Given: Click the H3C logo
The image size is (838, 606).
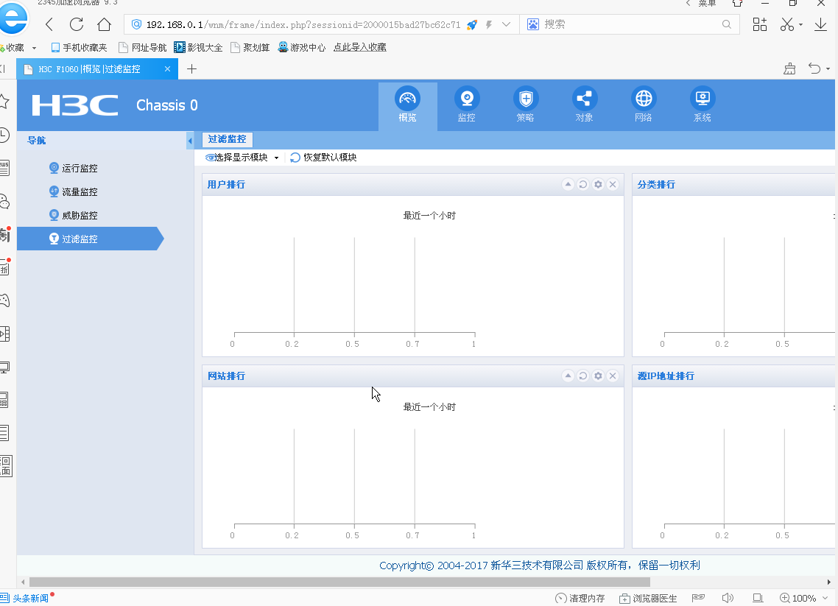Looking at the screenshot, I should [x=75, y=105].
